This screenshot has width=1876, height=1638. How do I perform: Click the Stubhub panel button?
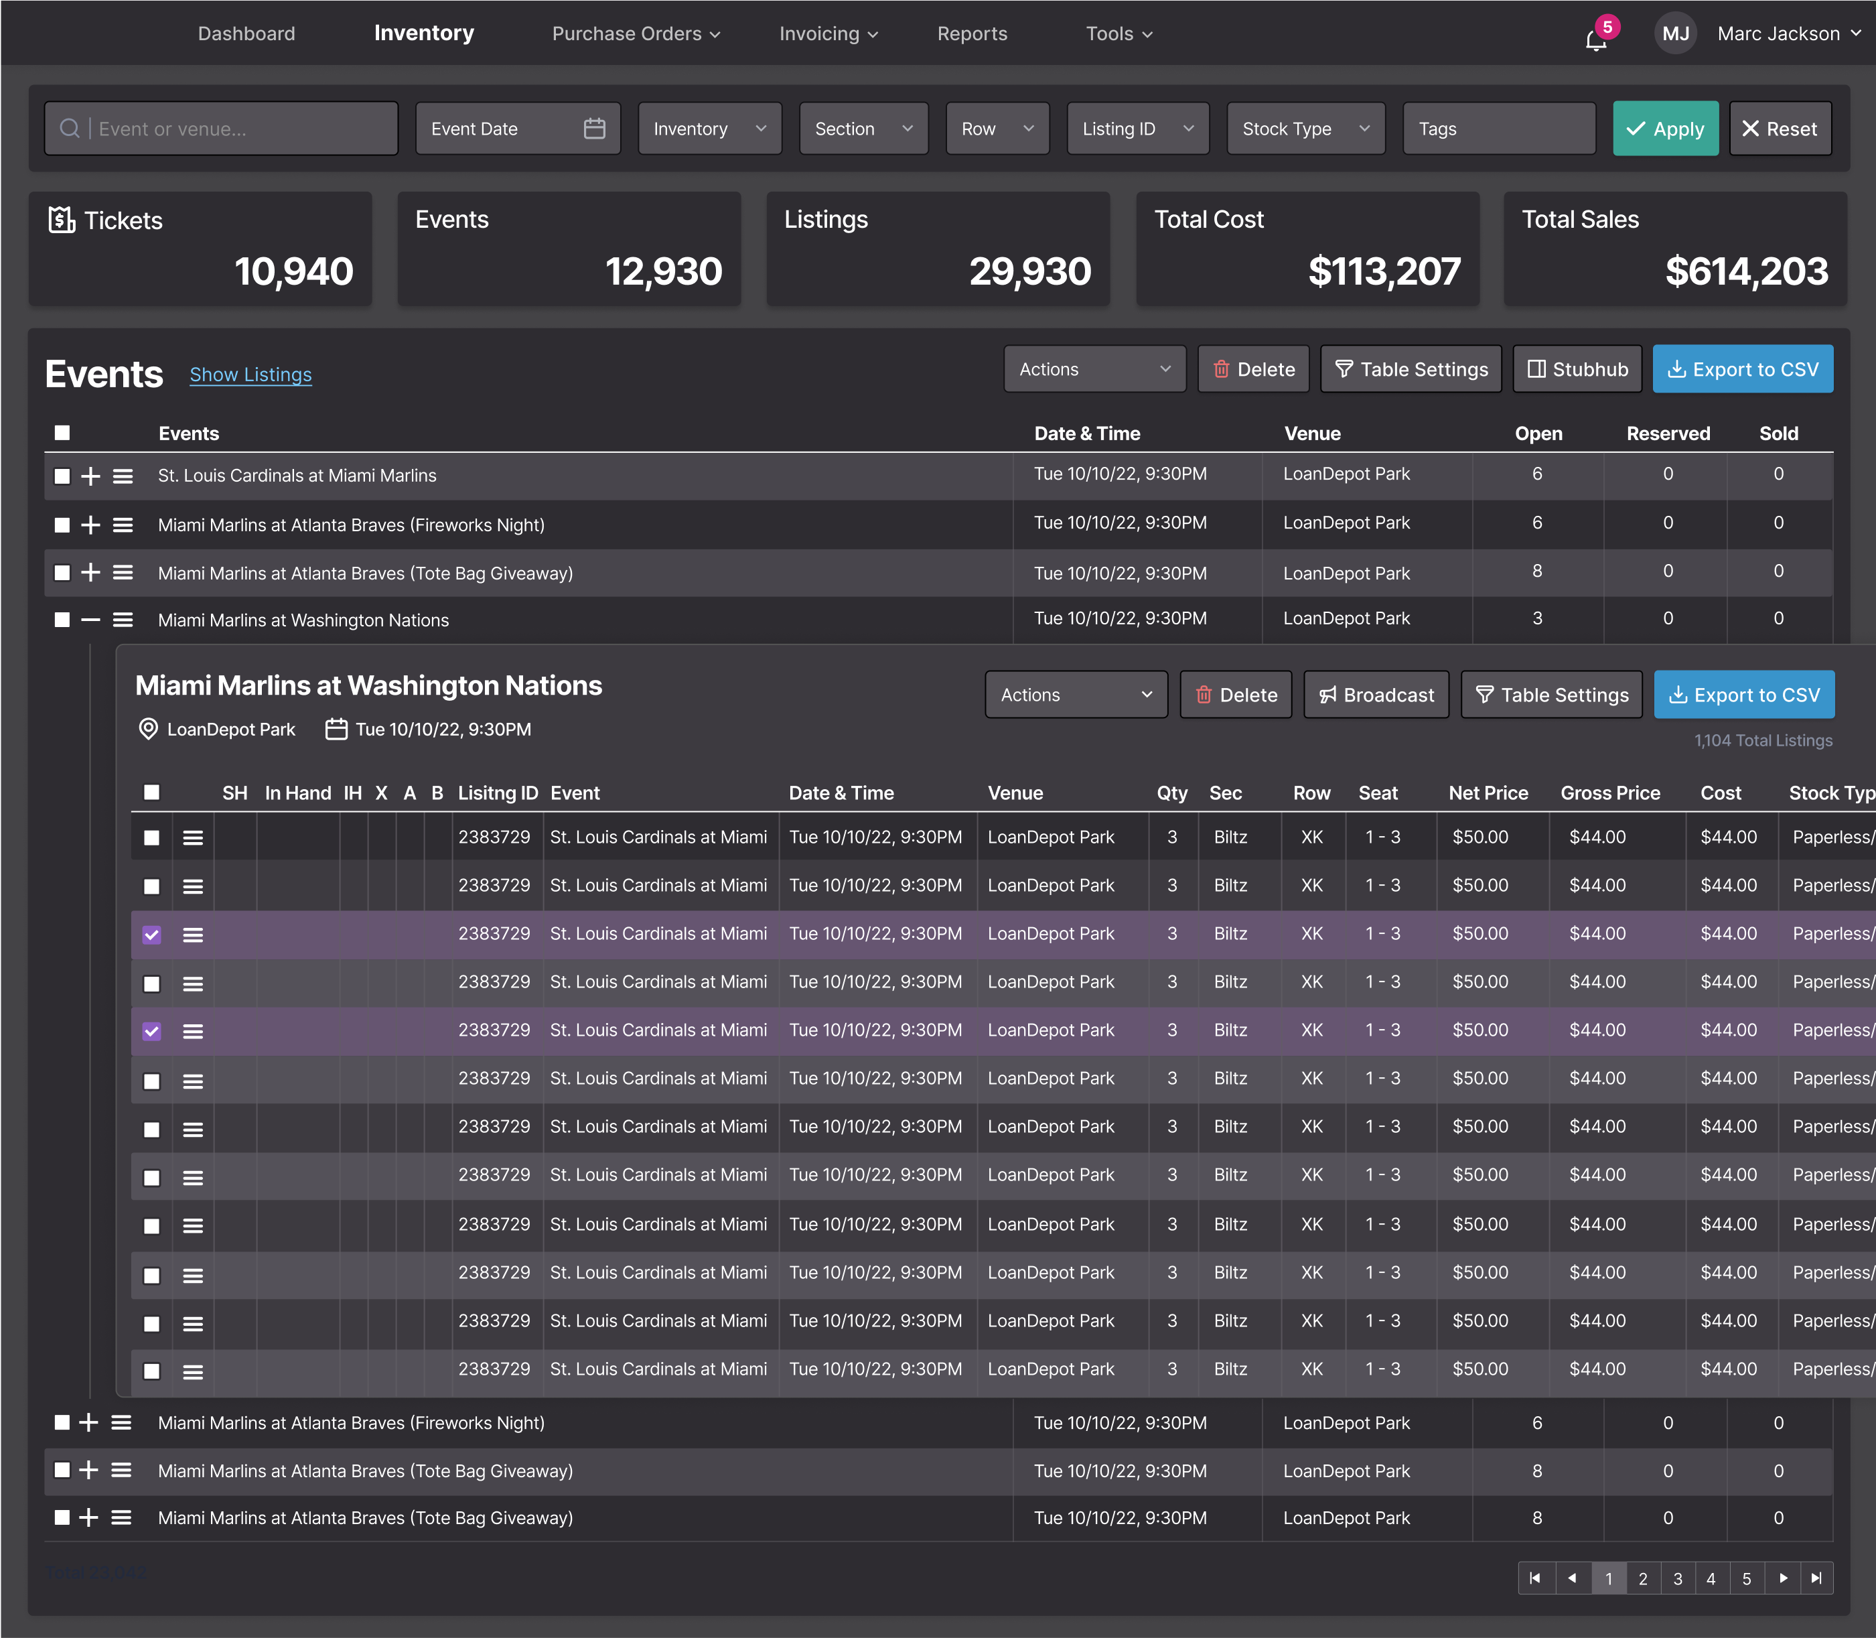click(1577, 369)
